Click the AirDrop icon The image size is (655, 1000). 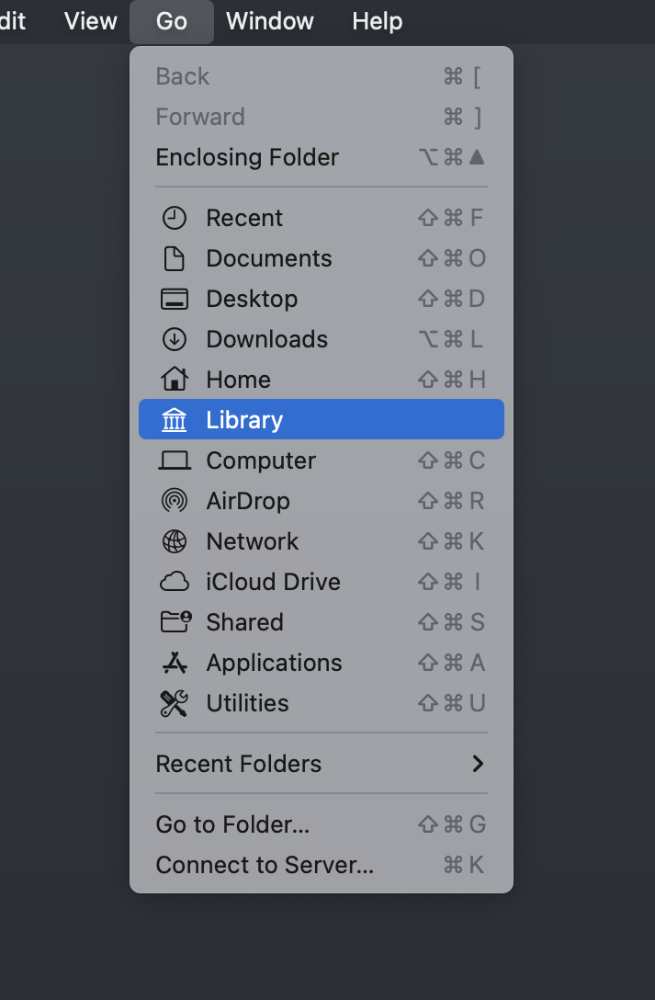pos(174,501)
